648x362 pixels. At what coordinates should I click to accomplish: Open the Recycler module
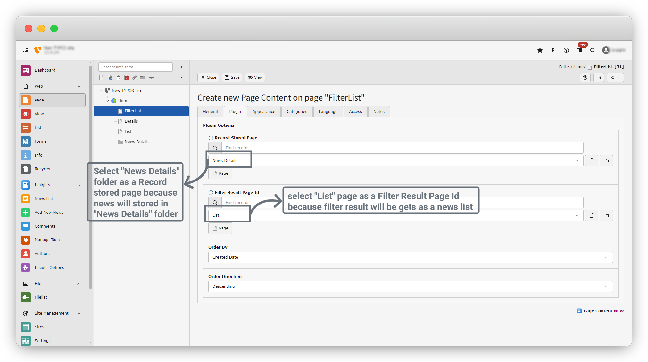tap(43, 169)
